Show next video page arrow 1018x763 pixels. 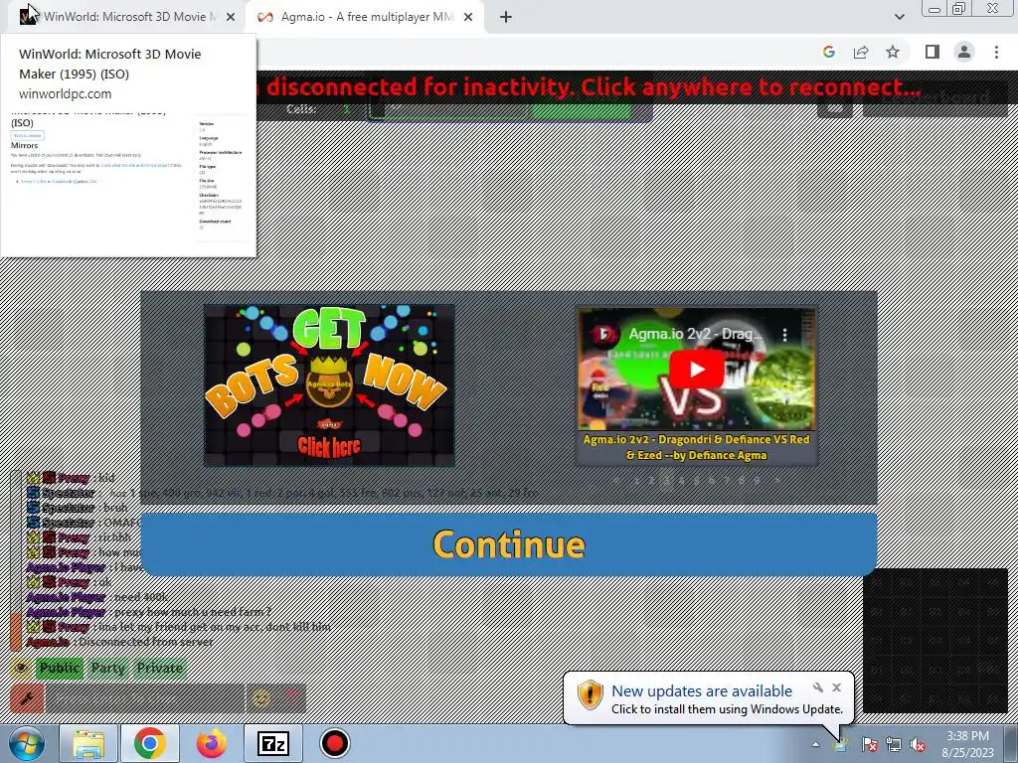[777, 481]
